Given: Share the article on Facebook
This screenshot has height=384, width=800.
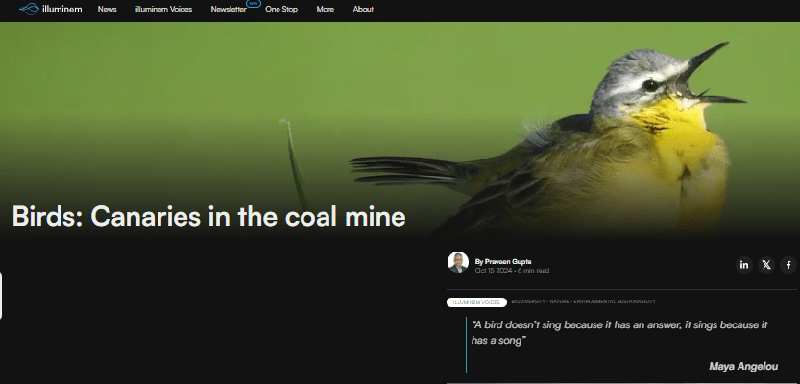Looking at the screenshot, I should (x=788, y=265).
